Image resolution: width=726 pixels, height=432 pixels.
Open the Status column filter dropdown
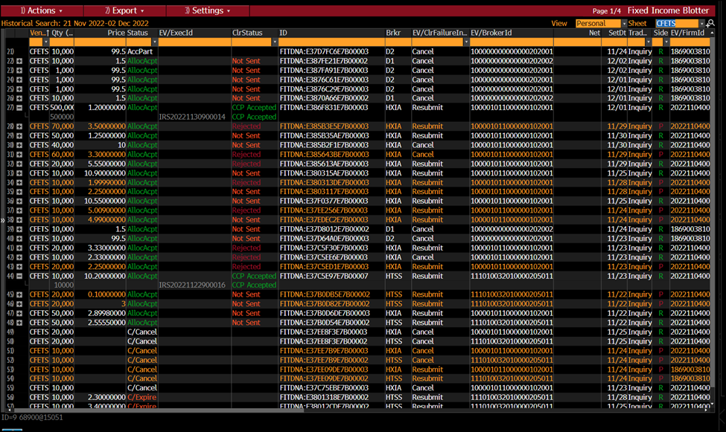[155, 42]
